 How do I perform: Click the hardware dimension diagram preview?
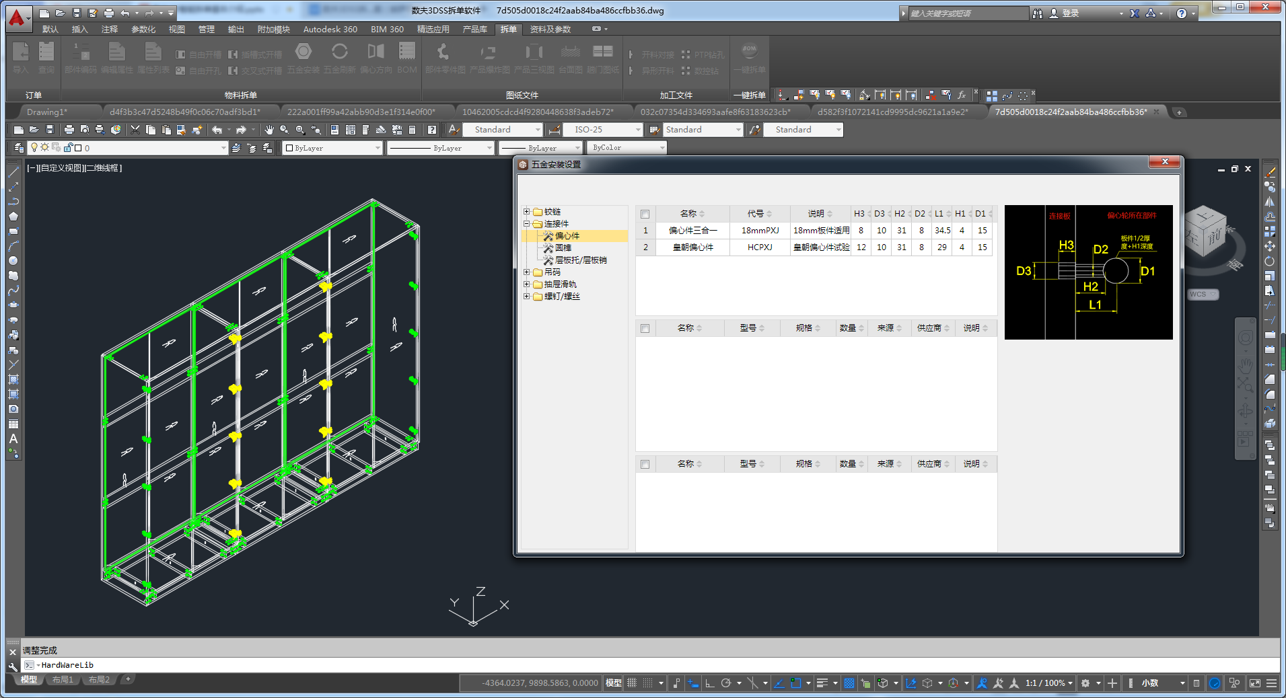(x=1088, y=272)
